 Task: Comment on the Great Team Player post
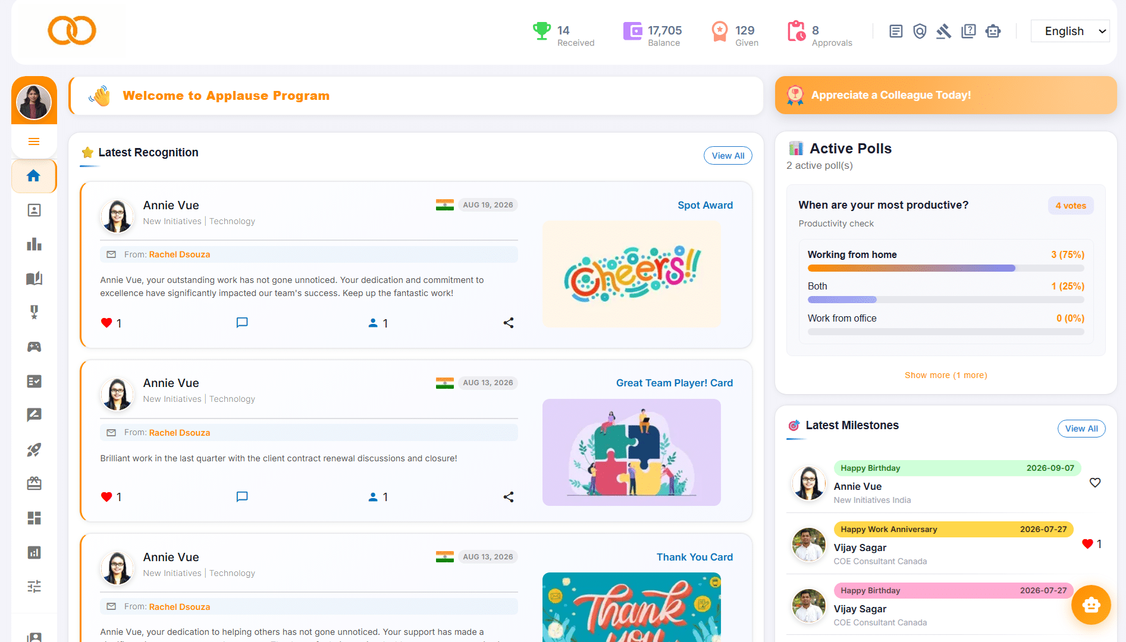tap(242, 497)
